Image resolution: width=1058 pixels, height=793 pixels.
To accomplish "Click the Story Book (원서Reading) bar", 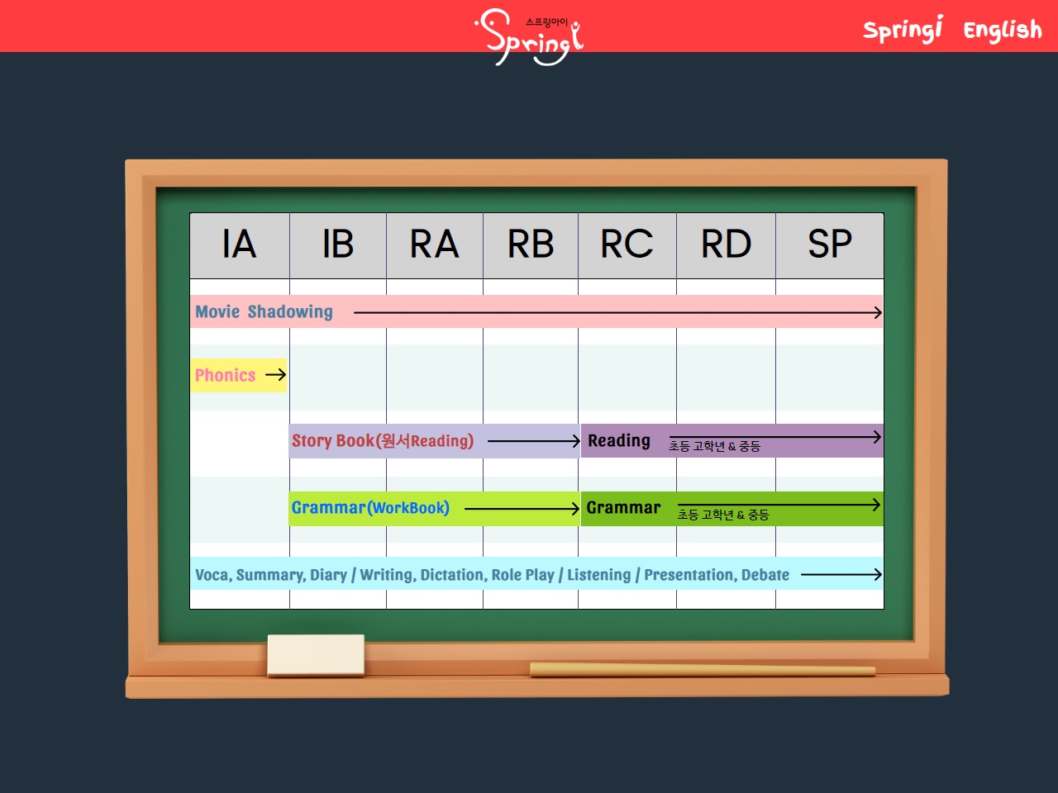I will coord(383,441).
